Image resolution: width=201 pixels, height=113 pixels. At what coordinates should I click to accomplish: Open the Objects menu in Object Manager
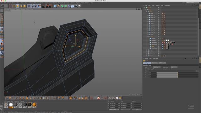[x=157, y=5]
